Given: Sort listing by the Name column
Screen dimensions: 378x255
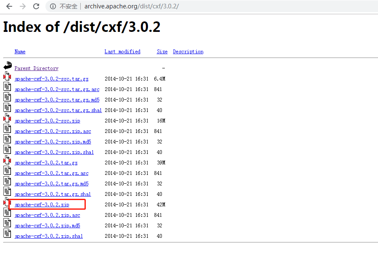Looking at the screenshot, I should click(x=20, y=51).
